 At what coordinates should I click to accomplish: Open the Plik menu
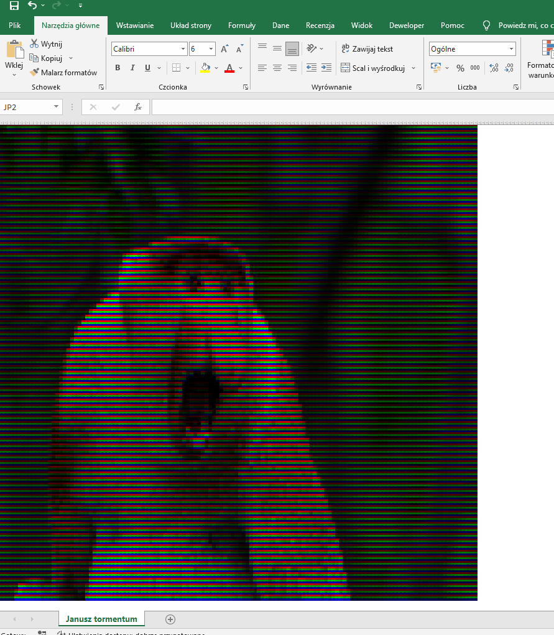(14, 25)
